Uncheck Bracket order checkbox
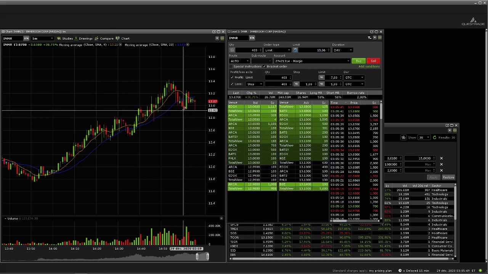Screen dimensions: 488x274 264,67
